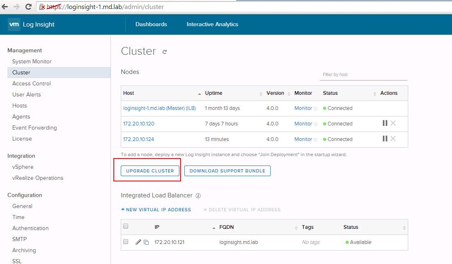Click the Filter by host field
This screenshot has width=452, height=264.
(363, 75)
